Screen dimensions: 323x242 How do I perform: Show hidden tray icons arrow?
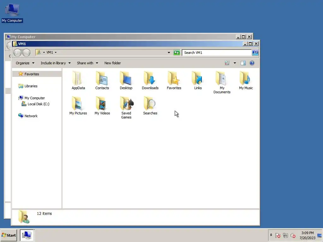coord(271,235)
